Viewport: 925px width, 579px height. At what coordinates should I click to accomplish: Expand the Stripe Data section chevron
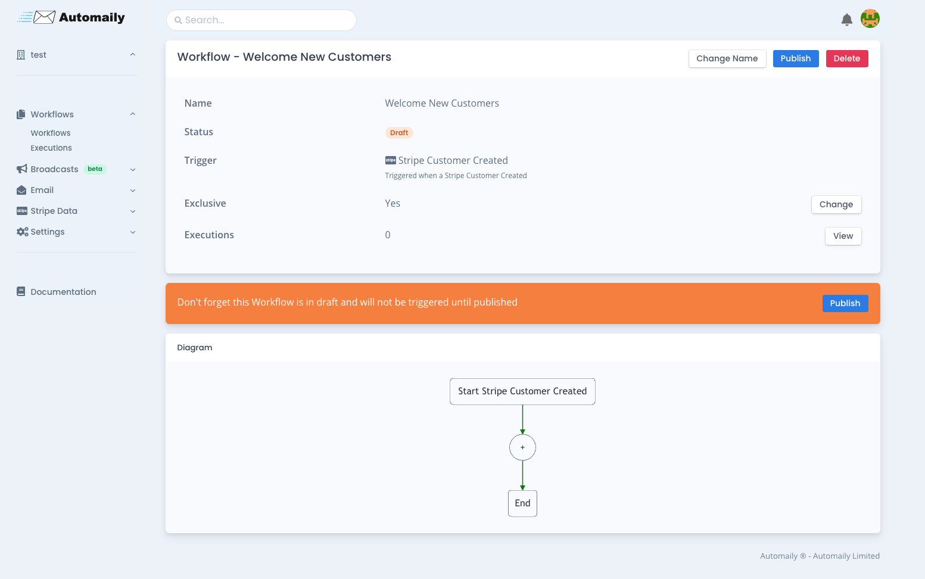click(133, 211)
